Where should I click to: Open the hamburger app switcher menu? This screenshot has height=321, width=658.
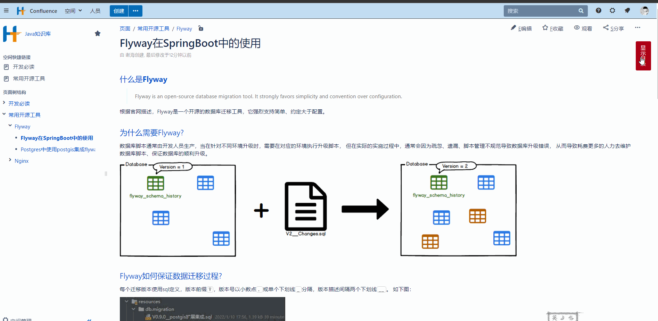pyautogui.click(x=6, y=11)
